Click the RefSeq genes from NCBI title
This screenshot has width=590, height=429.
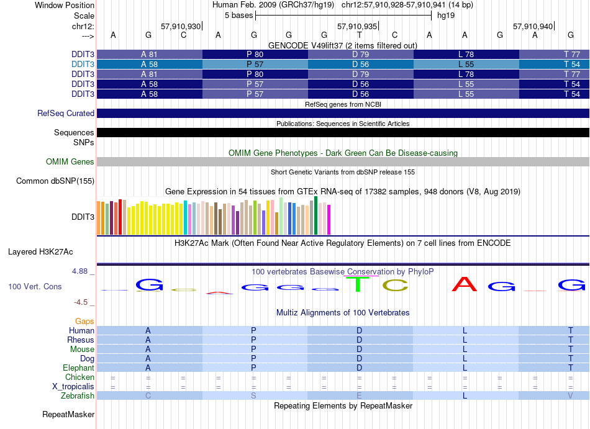[343, 104]
